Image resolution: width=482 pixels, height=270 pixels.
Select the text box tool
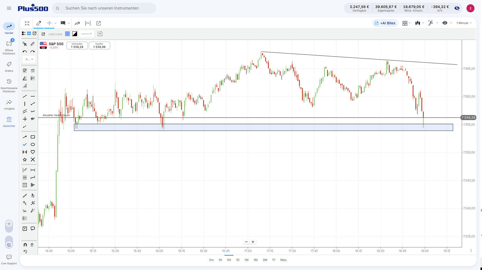pyautogui.click(x=25, y=229)
